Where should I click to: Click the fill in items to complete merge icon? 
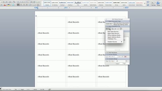coord(121,29)
